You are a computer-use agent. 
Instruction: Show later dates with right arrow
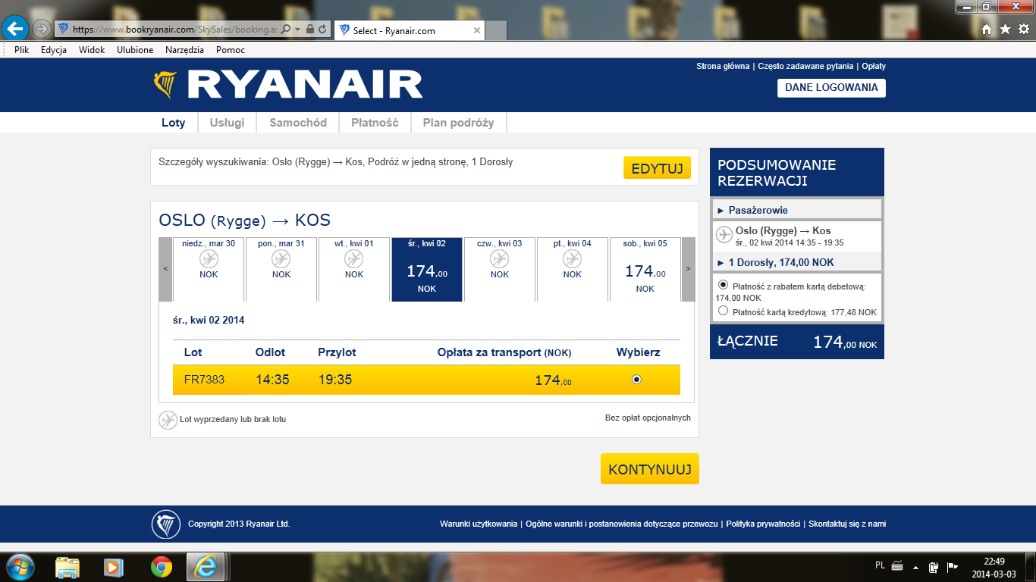click(689, 269)
